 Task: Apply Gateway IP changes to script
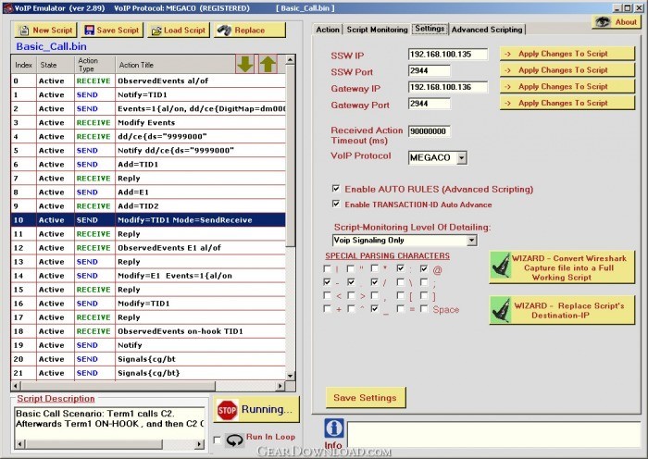tap(567, 87)
